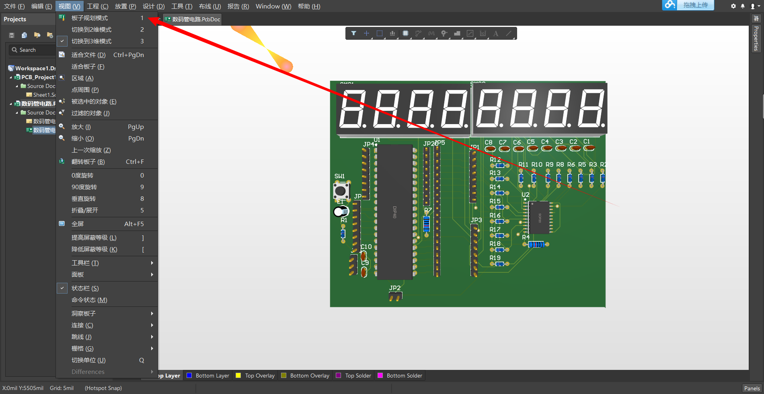Open the 布线 menu

click(209, 6)
